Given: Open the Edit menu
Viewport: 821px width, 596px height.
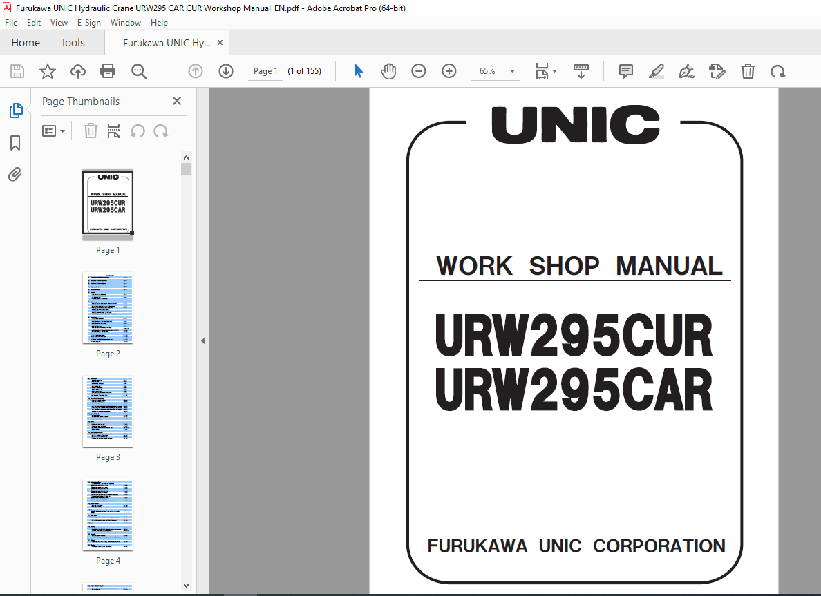Looking at the screenshot, I should click(x=33, y=23).
